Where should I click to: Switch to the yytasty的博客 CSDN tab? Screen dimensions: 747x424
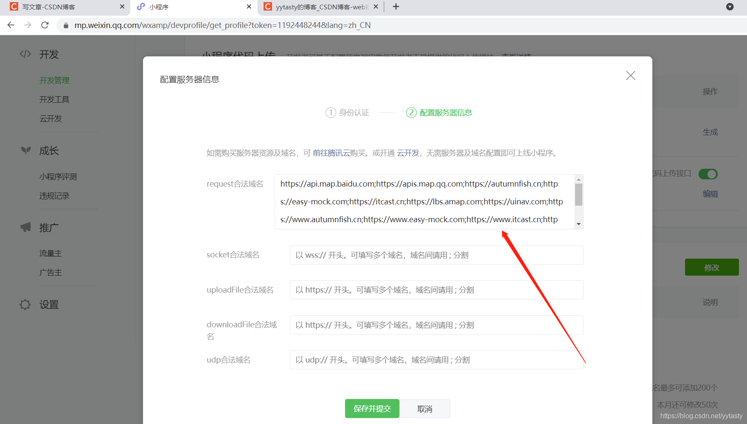[x=322, y=7]
